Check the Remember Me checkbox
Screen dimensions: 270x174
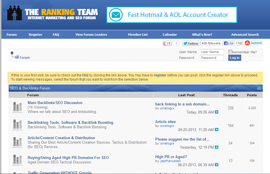pos(230,52)
